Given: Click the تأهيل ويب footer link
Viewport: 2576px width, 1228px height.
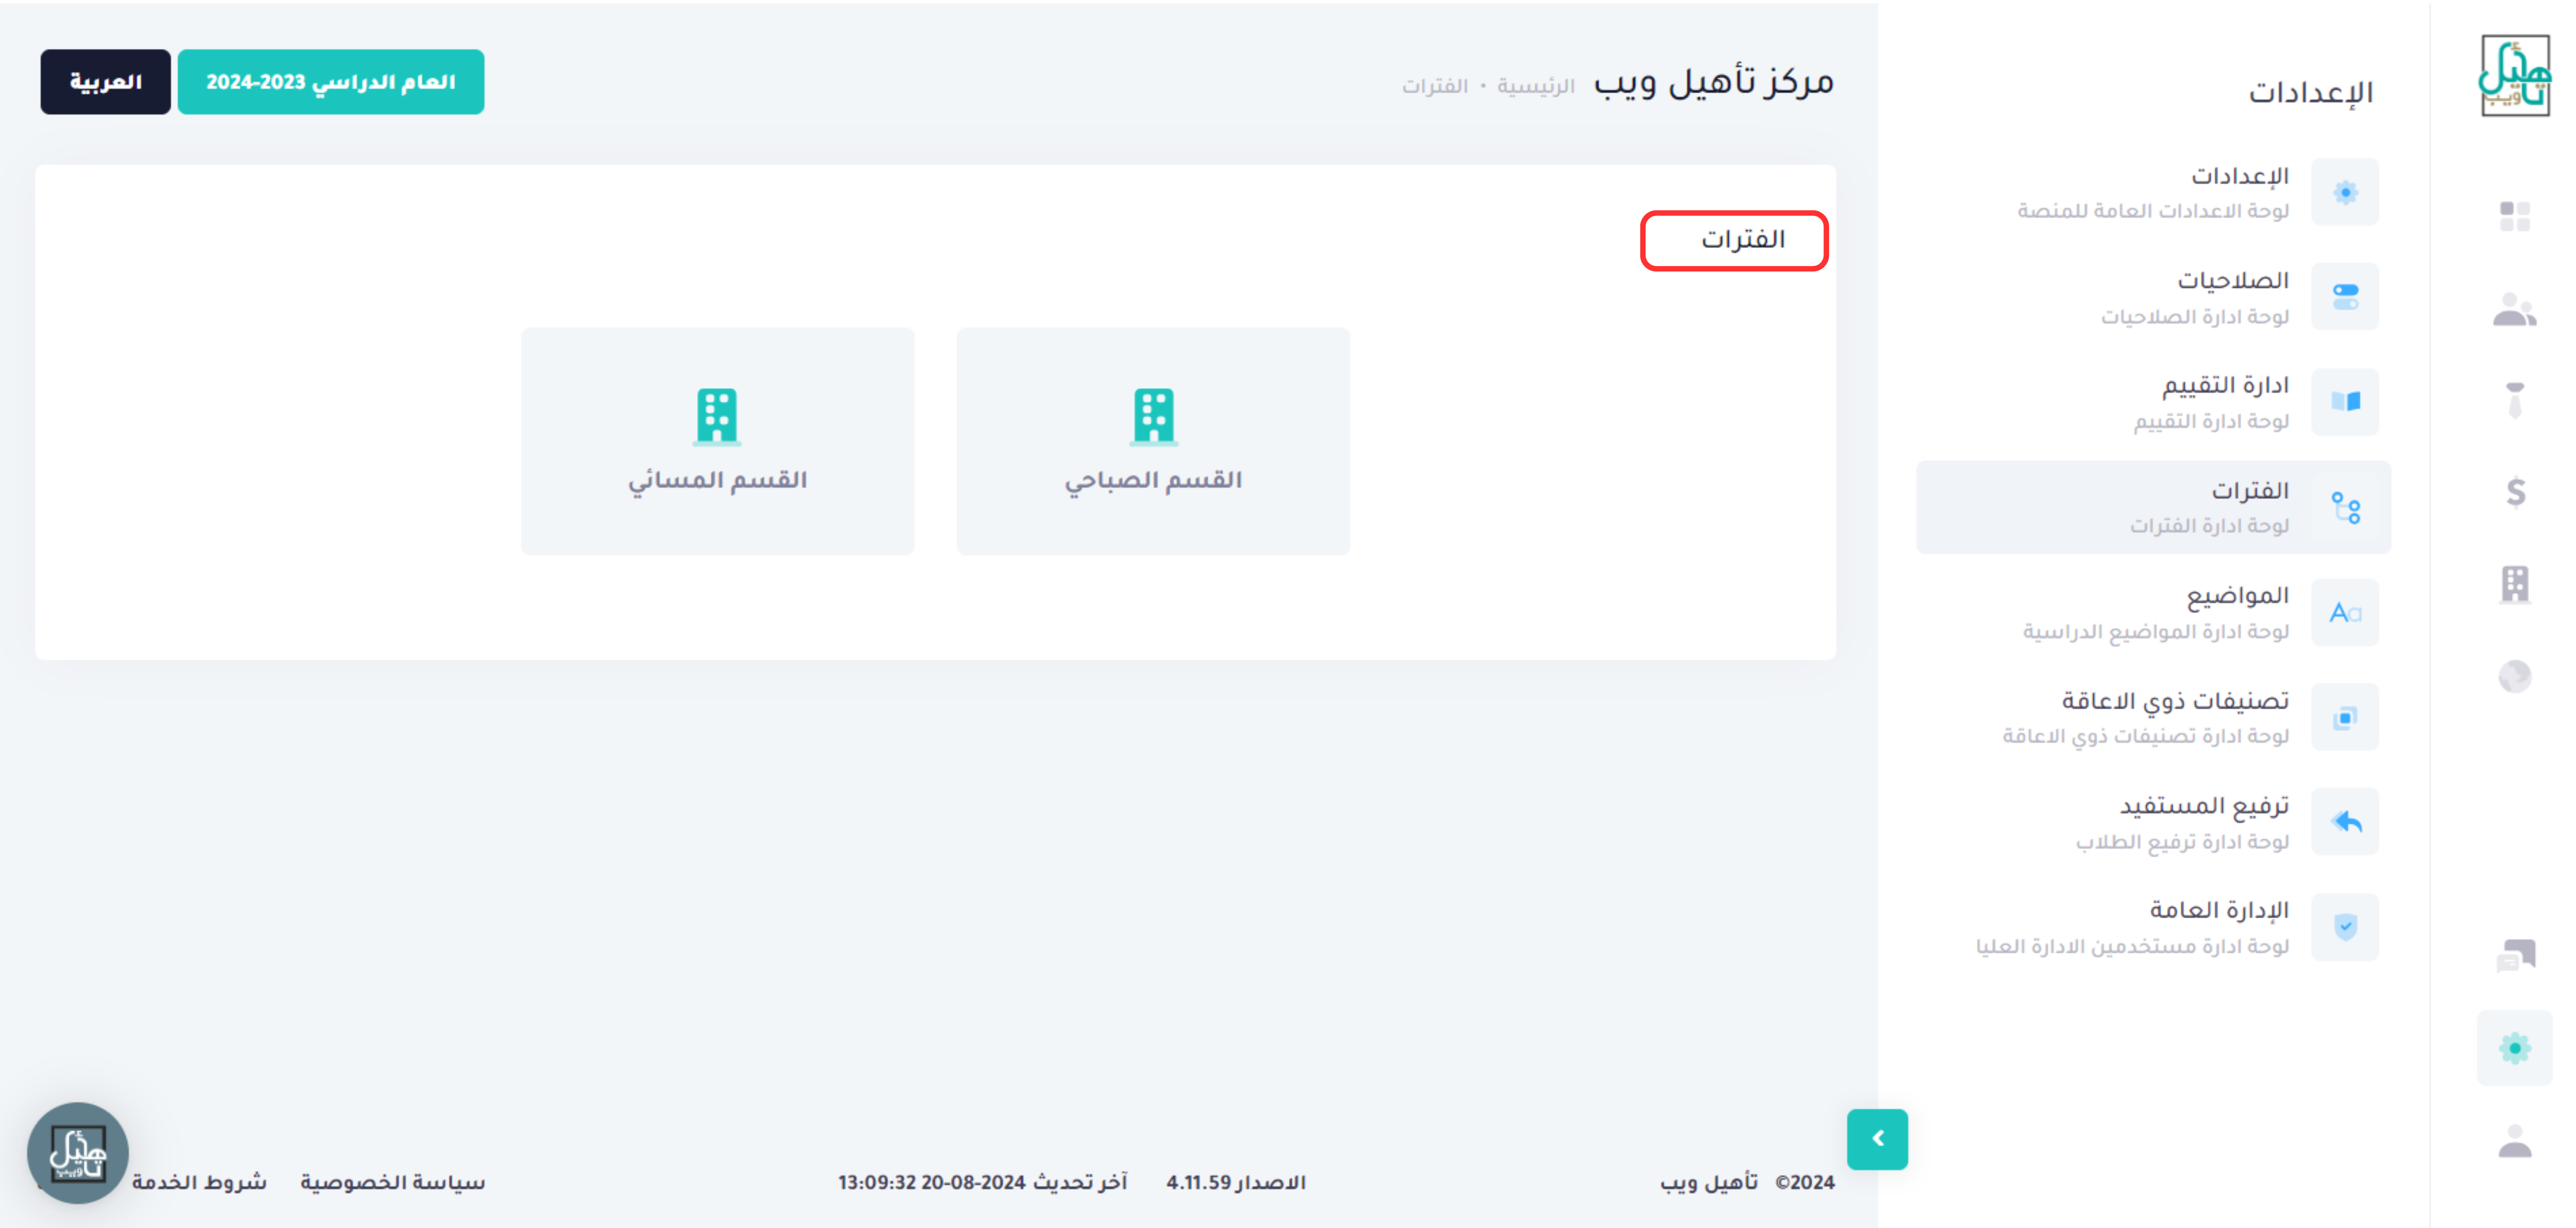Looking at the screenshot, I should click(x=1708, y=1182).
